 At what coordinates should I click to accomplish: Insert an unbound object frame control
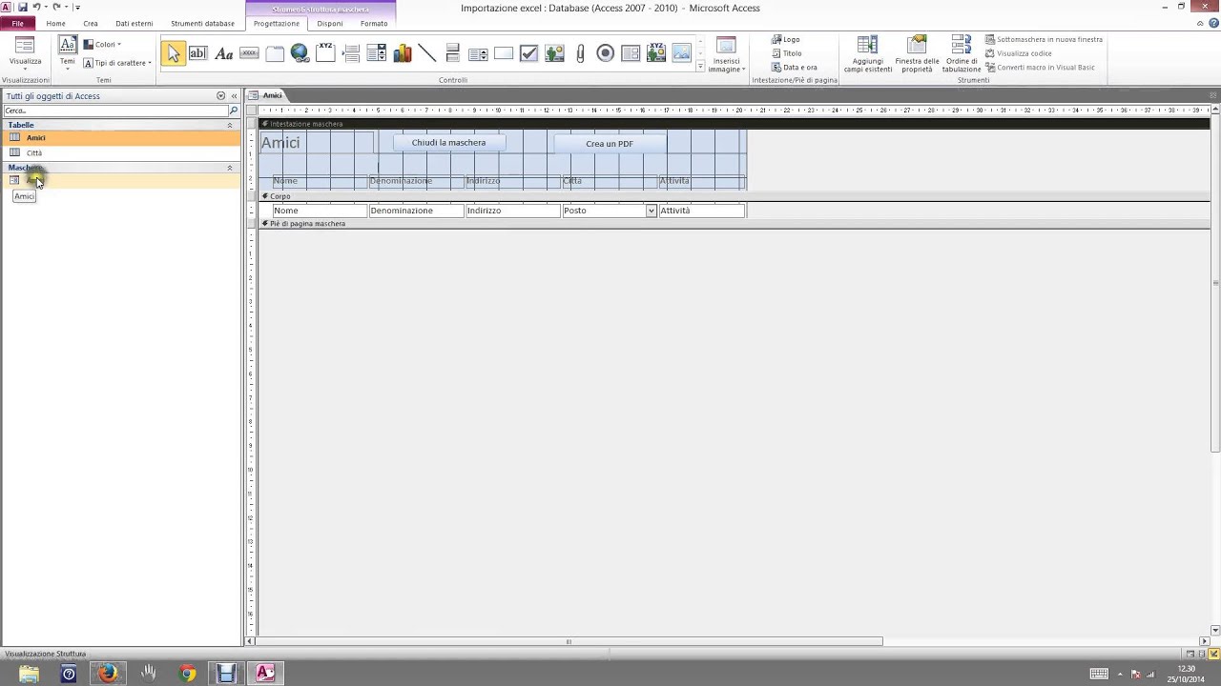pyautogui.click(x=554, y=53)
